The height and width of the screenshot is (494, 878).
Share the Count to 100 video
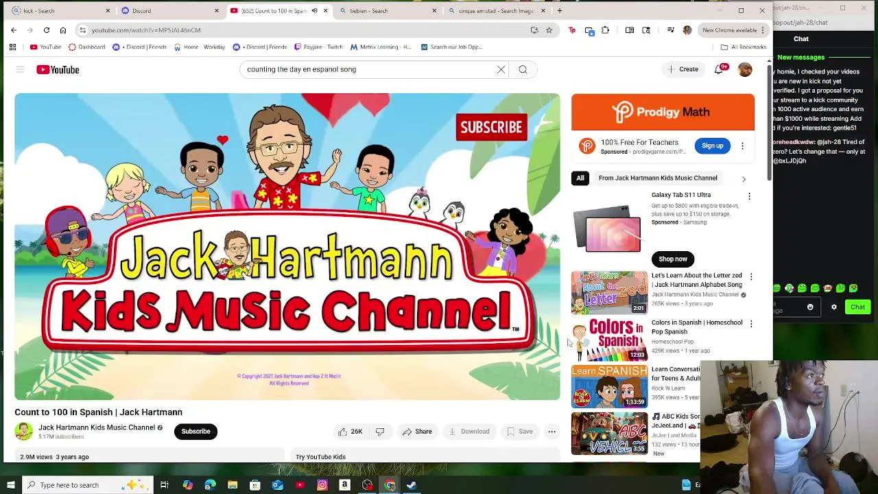[x=417, y=432]
